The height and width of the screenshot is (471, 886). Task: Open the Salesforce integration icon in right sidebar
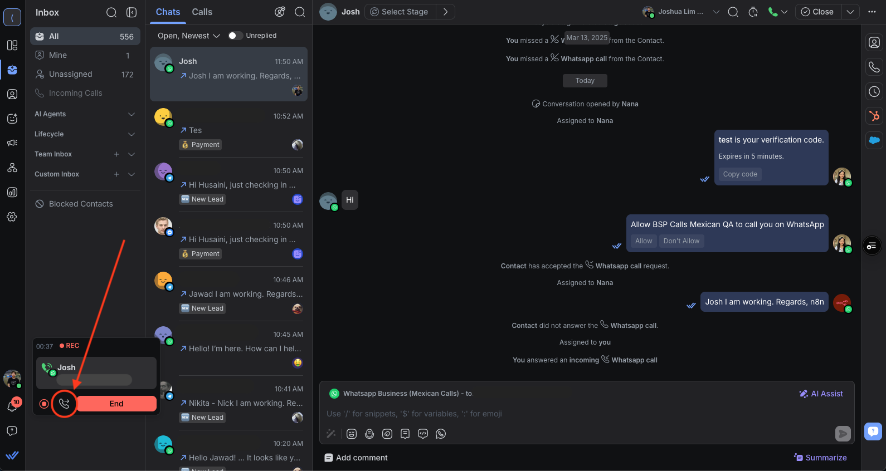coord(874,140)
